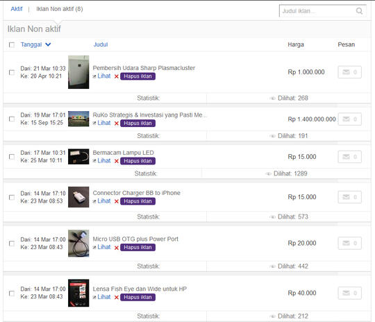Tick the select-all checkbox next to Tanggal
Image resolution: width=375 pixels, height=322 pixels.
pos(12,44)
